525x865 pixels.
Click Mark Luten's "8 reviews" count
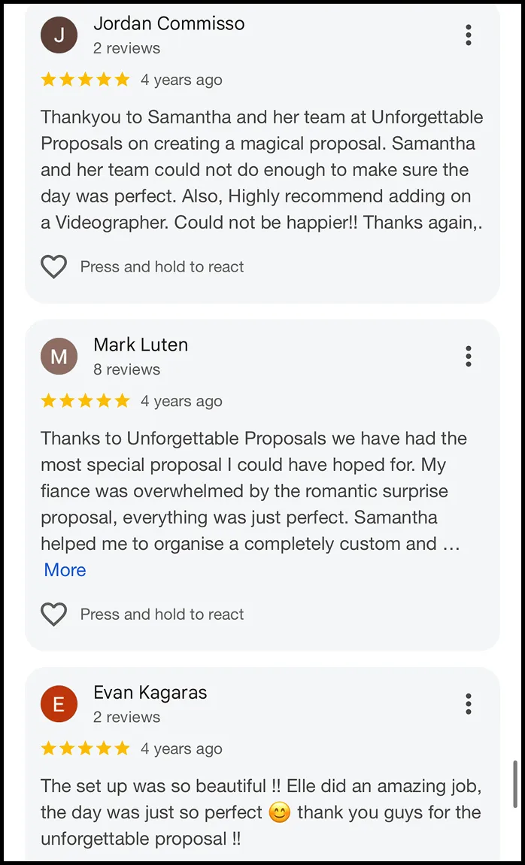tap(127, 369)
